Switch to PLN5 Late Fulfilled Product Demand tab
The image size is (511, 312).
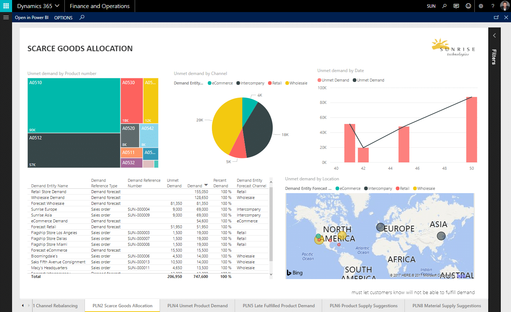click(279, 306)
